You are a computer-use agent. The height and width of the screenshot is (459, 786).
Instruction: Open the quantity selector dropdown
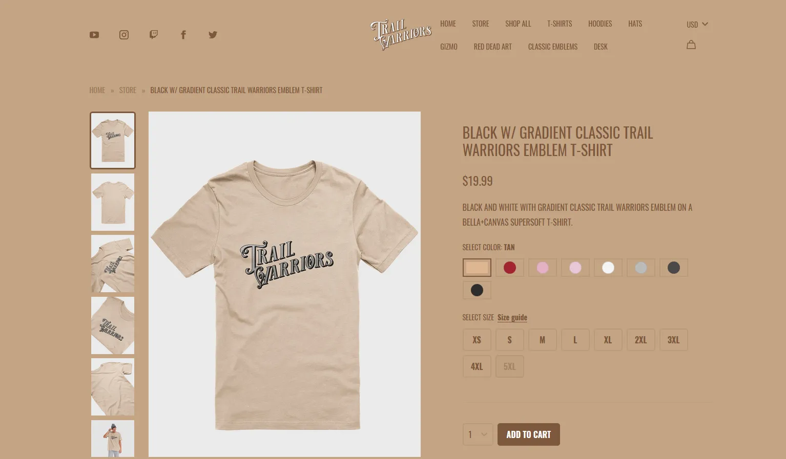tap(478, 434)
